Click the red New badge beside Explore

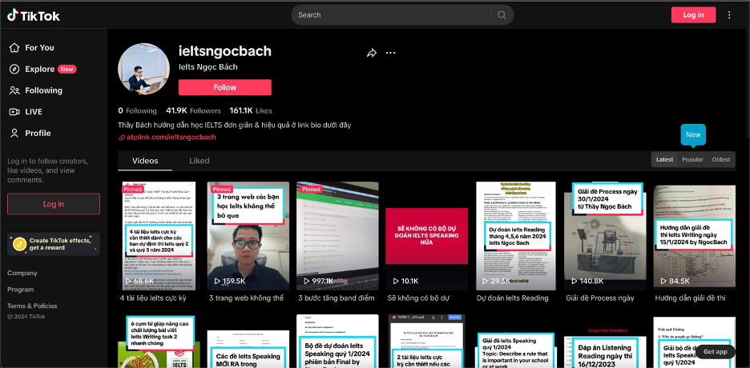67,70
